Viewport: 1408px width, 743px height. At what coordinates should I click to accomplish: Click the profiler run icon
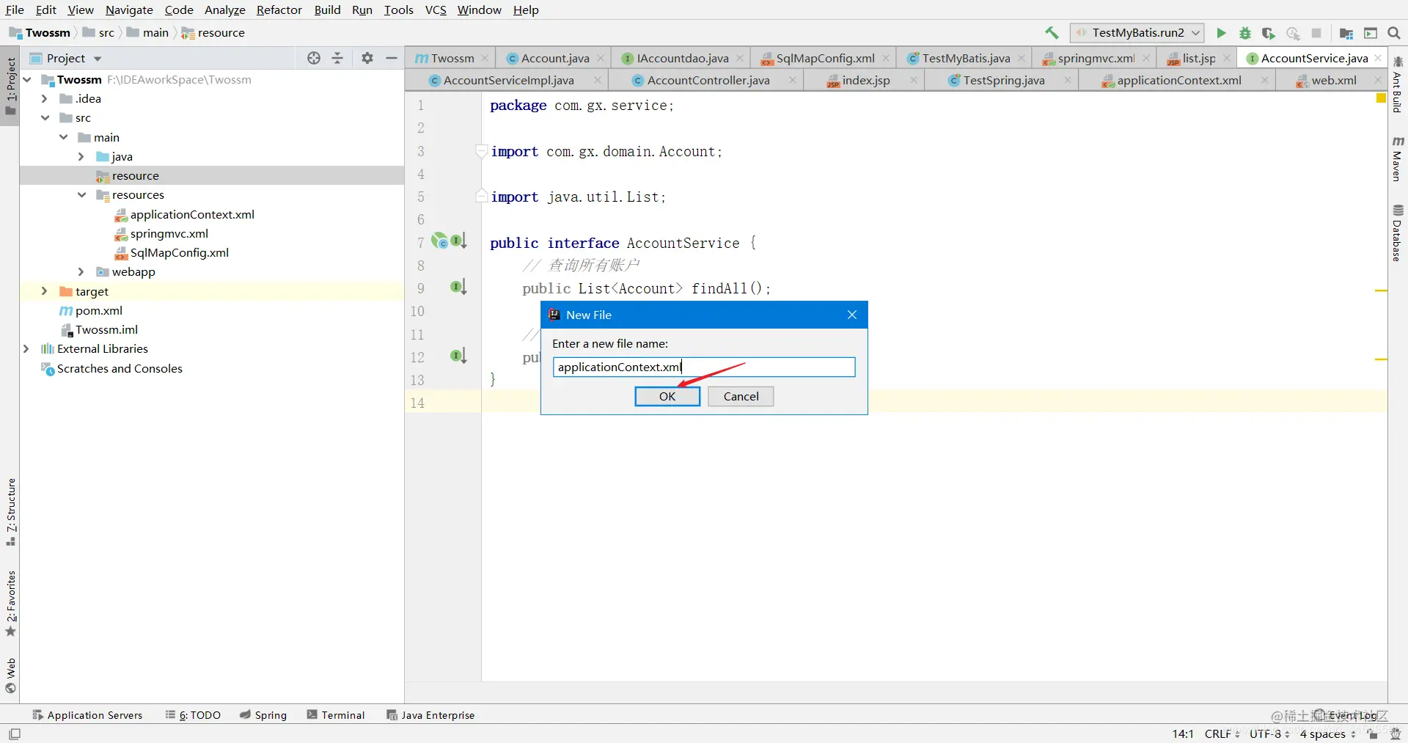(1293, 33)
